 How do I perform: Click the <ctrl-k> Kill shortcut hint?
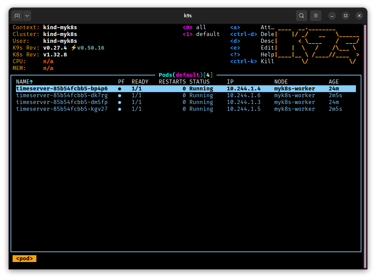252,62
